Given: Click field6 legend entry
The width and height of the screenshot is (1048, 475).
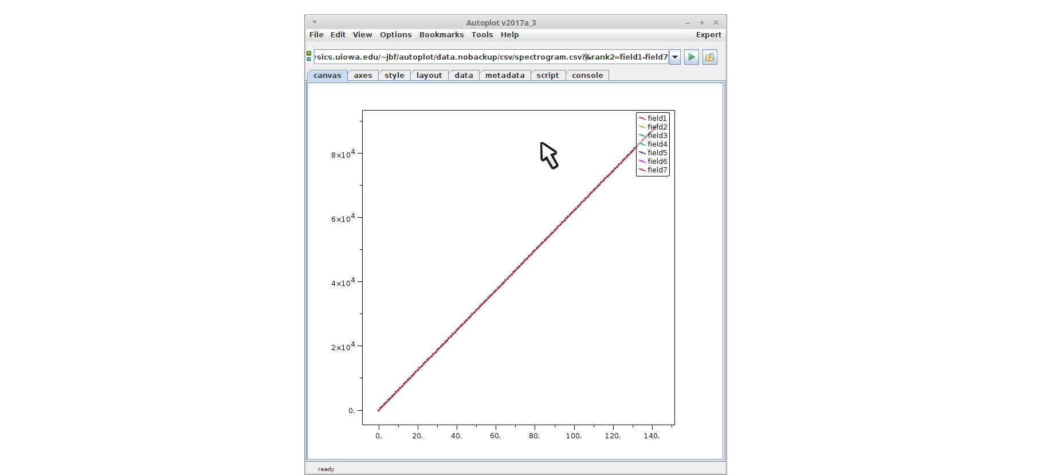Looking at the screenshot, I should [x=653, y=162].
